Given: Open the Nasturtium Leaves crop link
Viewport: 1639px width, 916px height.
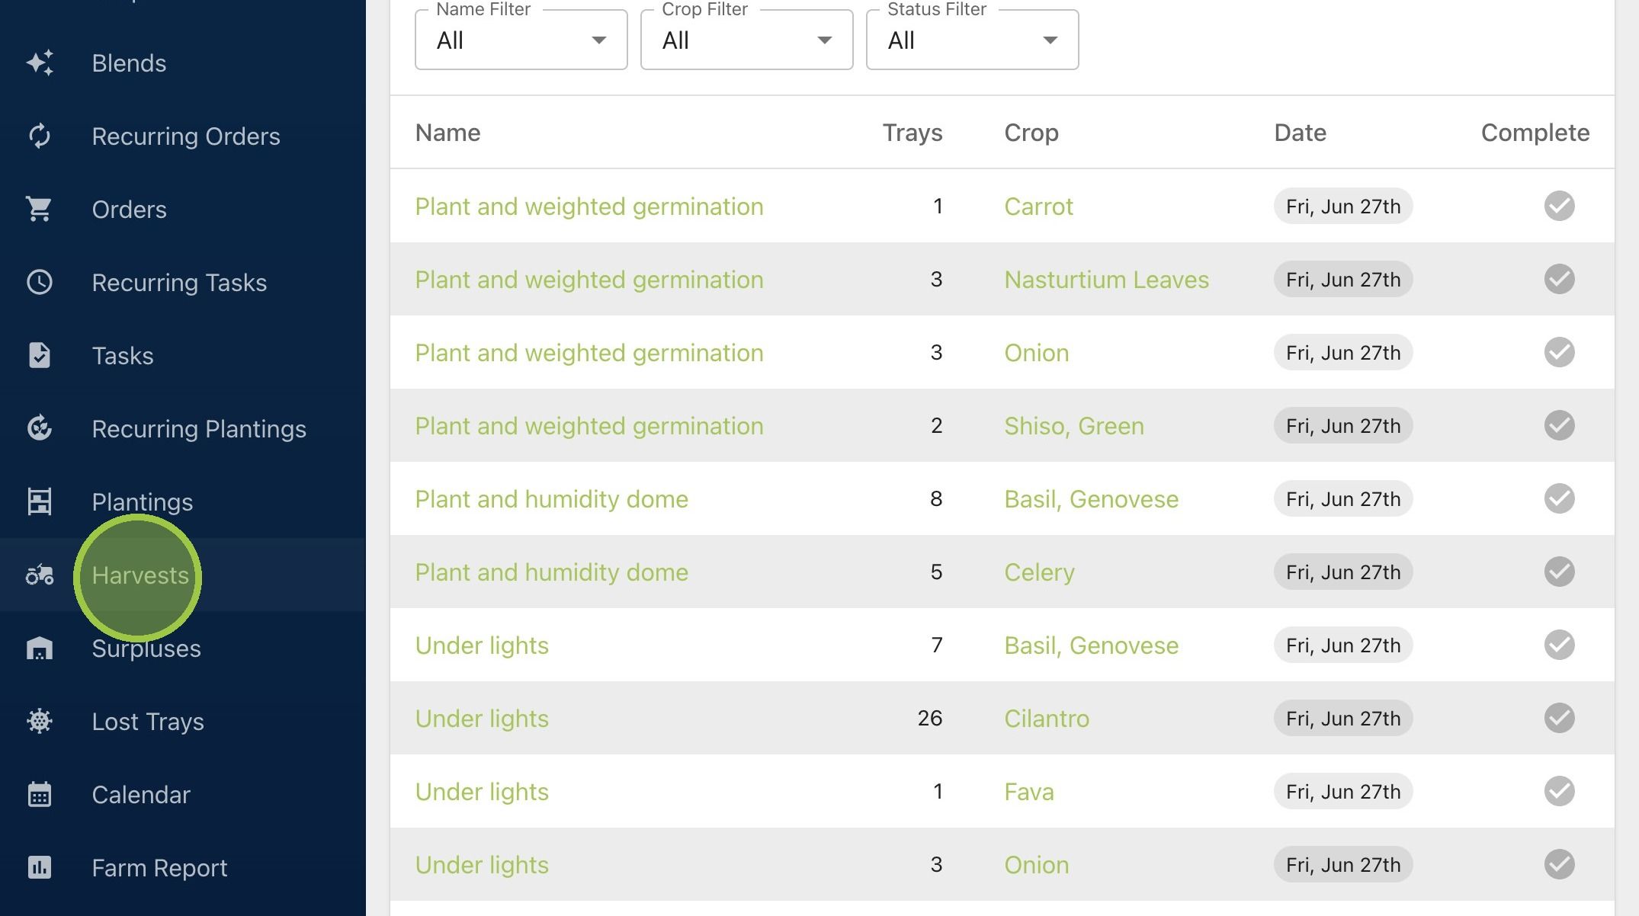Looking at the screenshot, I should [x=1106, y=280].
